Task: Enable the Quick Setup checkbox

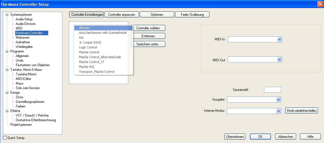Action: 5,138
